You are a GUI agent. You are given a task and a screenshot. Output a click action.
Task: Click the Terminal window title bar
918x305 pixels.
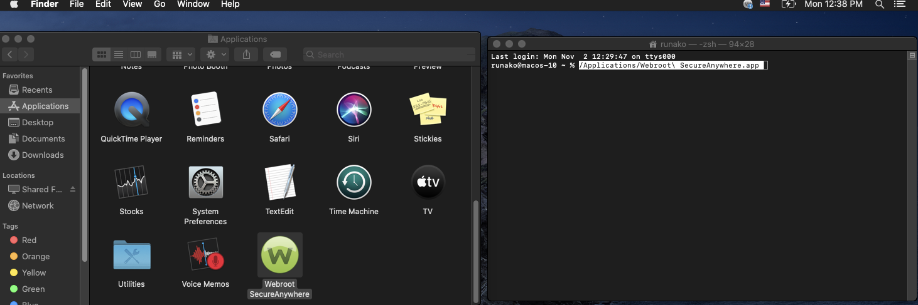pyautogui.click(x=702, y=44)
